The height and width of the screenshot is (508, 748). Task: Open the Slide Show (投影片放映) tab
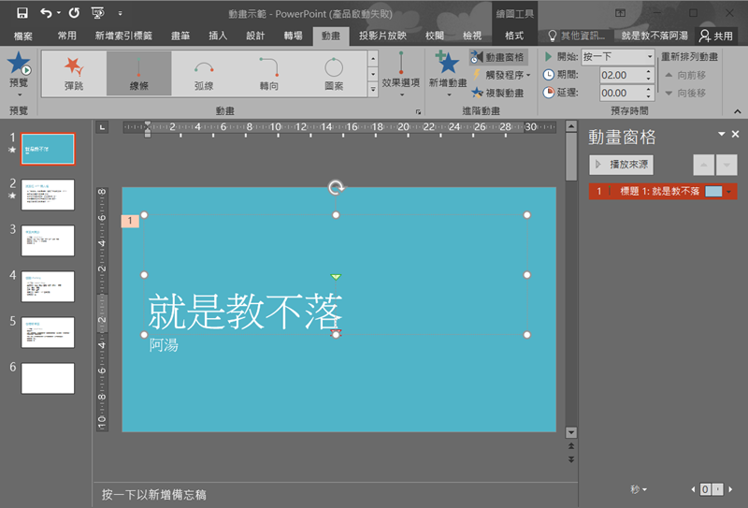385,36
